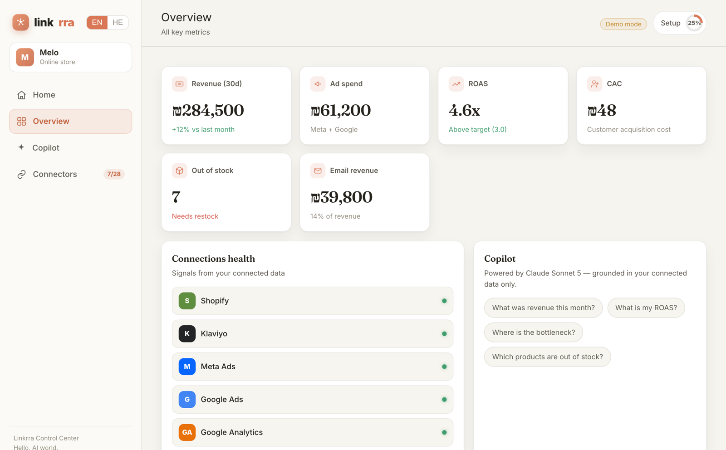Click "+12% vs last month" text

pos(203,130)
